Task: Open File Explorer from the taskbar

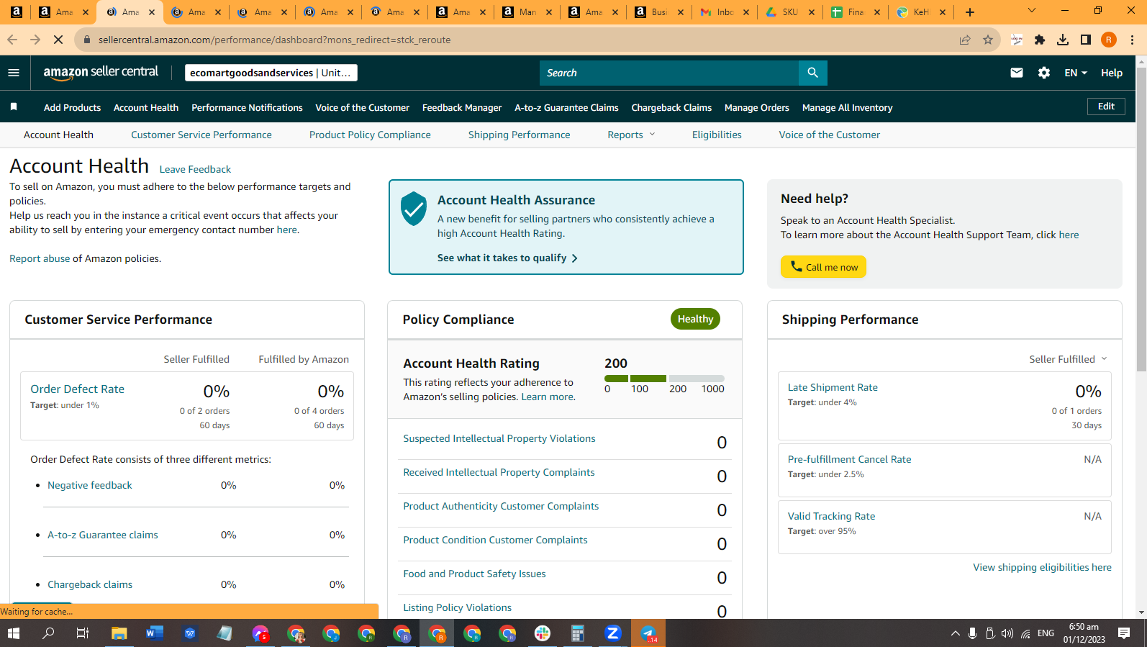Action: (119, 633)
